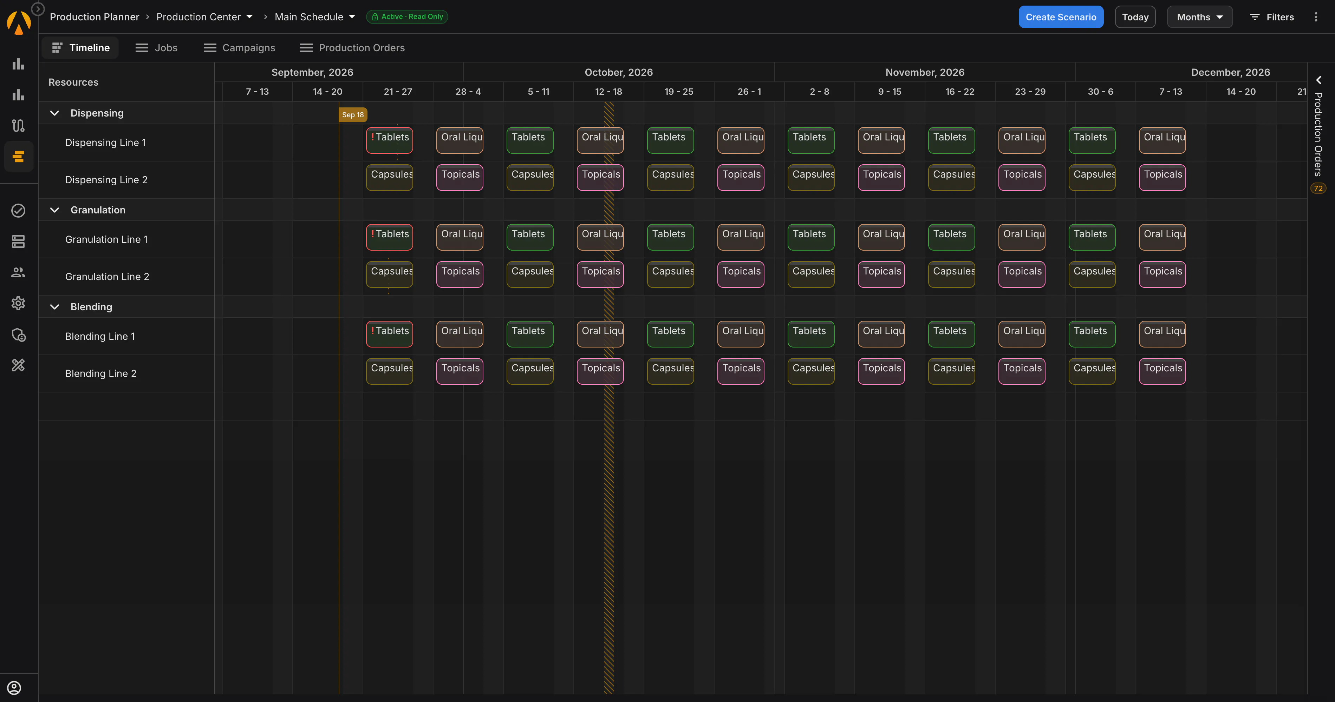The image size is (1335, 702).
Task: Open the Main Schedule dropdown
Action: pyautogui.click(x=315, y=17)
